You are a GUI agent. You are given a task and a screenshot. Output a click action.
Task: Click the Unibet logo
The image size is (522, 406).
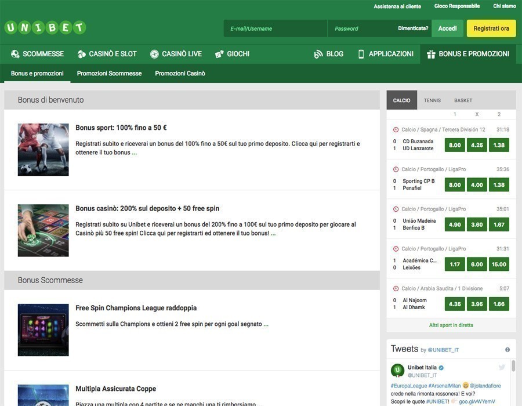click(45, 28)
